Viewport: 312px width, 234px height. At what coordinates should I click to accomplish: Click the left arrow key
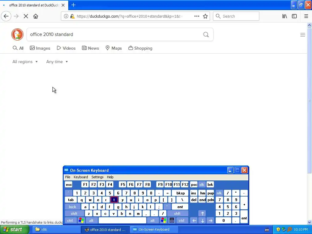pyautogui.click(x=194, y=221)
